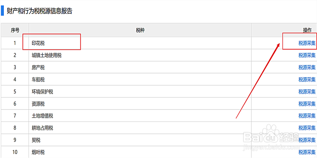Click the 序号 column header

[15, 30]
